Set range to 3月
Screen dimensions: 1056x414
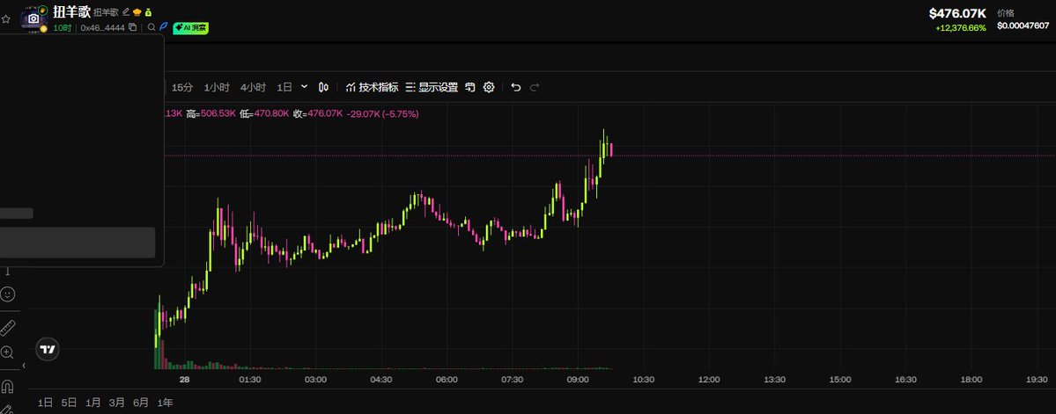(x=117, y=403)
